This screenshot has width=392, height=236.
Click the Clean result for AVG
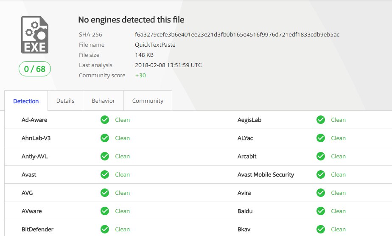(122, 193)
